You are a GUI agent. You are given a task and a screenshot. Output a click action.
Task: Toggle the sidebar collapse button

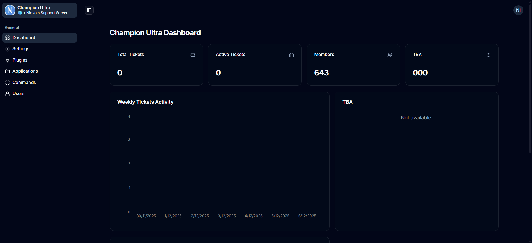pos(89,10)
